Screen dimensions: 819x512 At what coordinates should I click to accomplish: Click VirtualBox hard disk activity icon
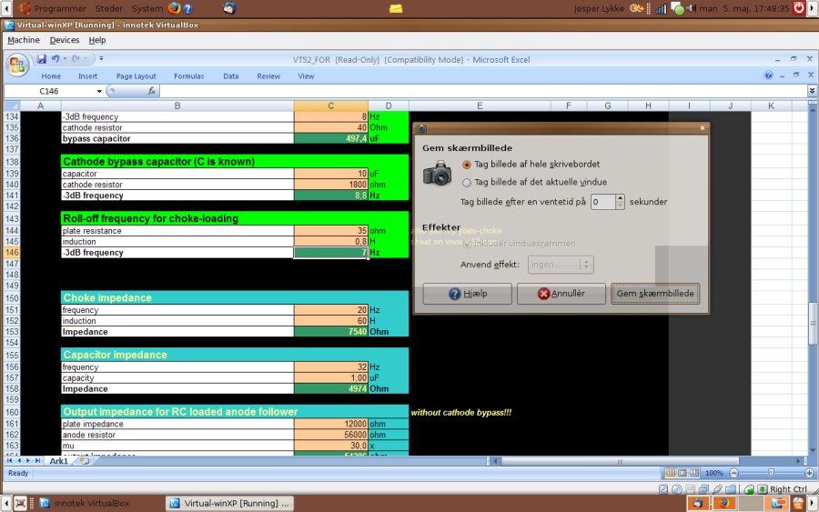[x=663, y=489]
